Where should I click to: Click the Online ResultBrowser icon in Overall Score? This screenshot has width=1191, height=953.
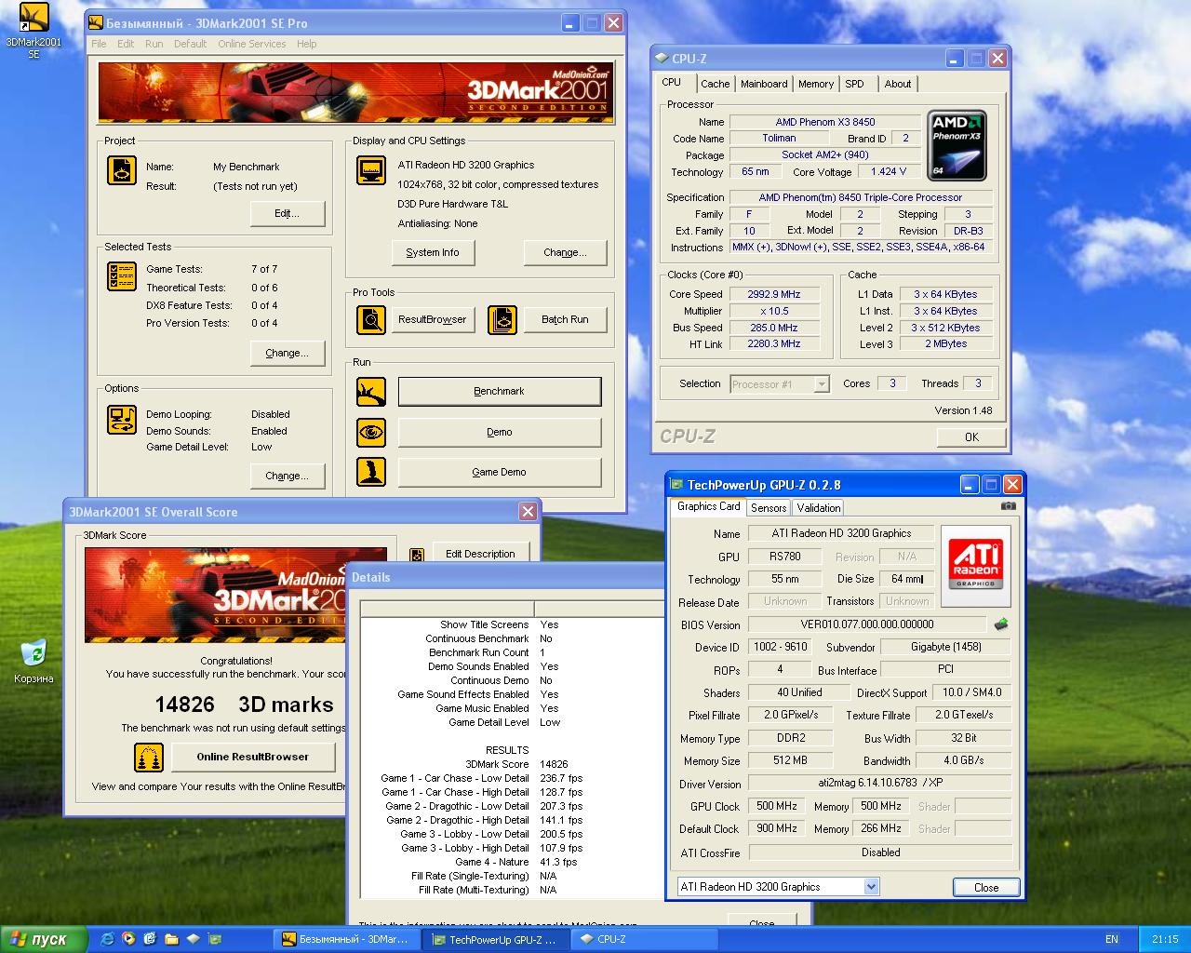149,757
